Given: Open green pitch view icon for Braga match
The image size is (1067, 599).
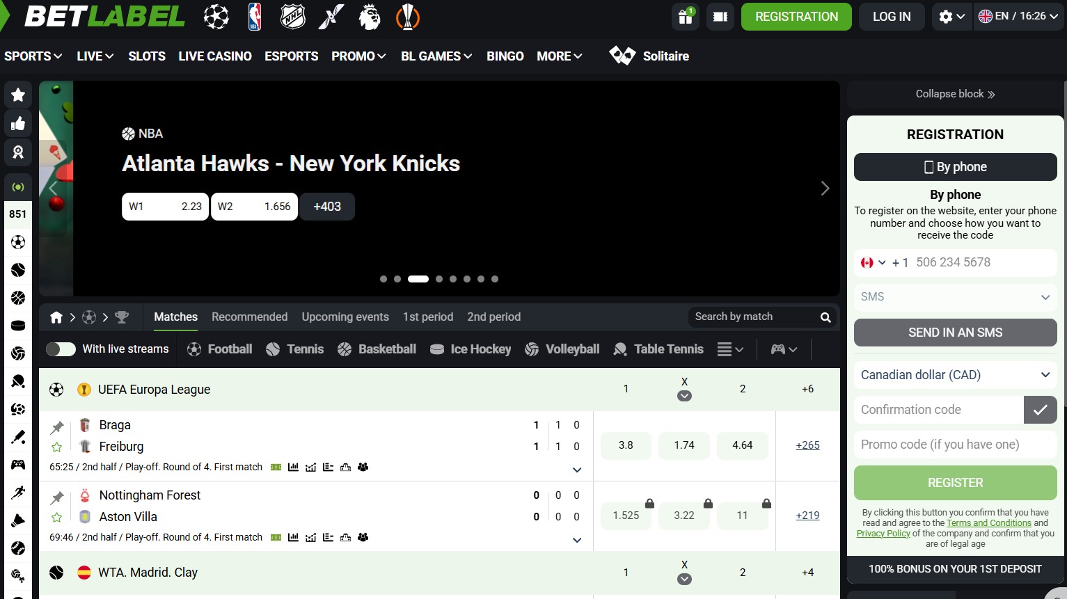Looking at the screenshot, I should pos(276,468).
